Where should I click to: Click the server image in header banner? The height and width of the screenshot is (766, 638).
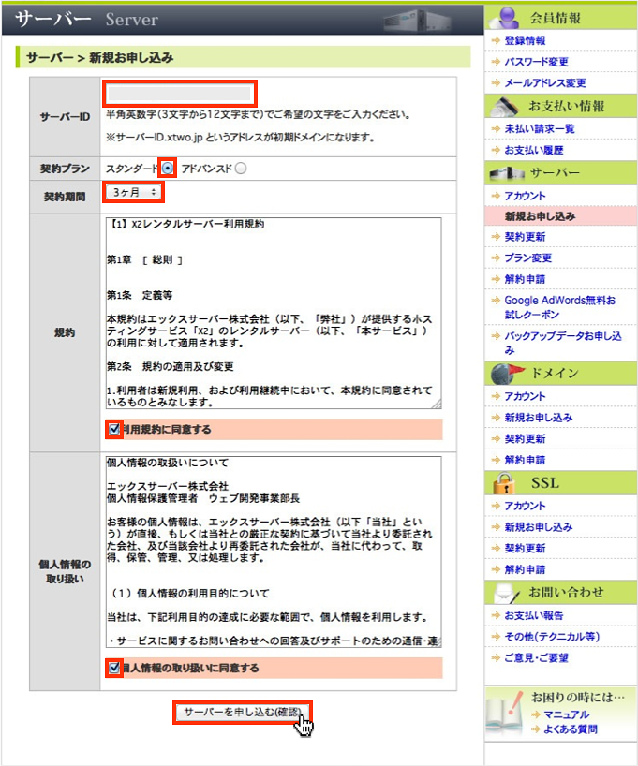pos(417,20)
